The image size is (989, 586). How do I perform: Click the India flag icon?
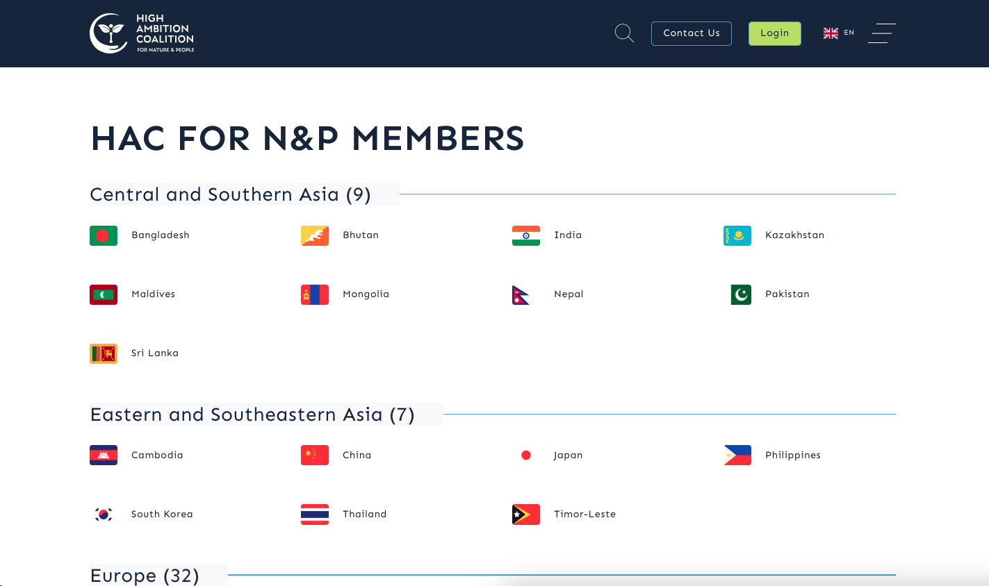tap(526, 235)
